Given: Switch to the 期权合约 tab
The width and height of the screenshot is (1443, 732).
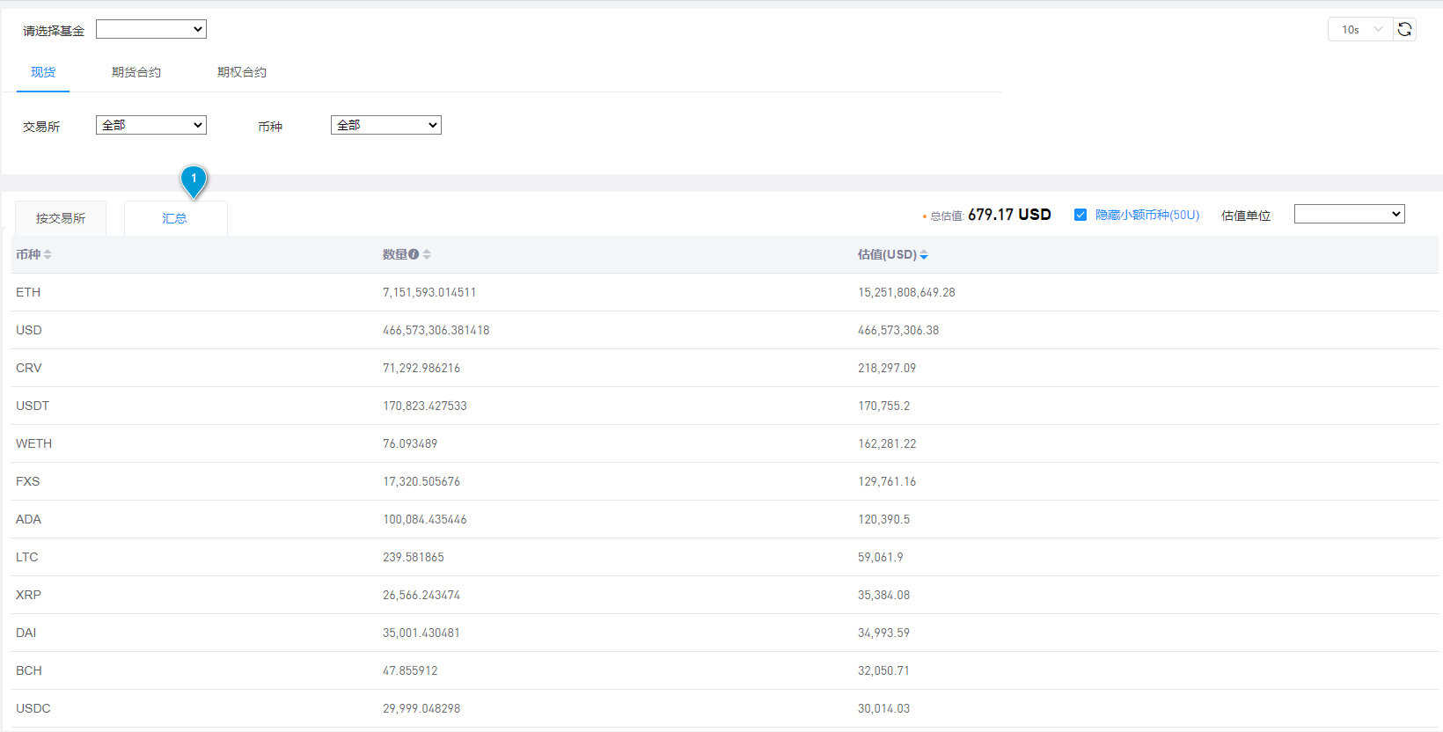Looking at the screenshot, I should point(242,72).
